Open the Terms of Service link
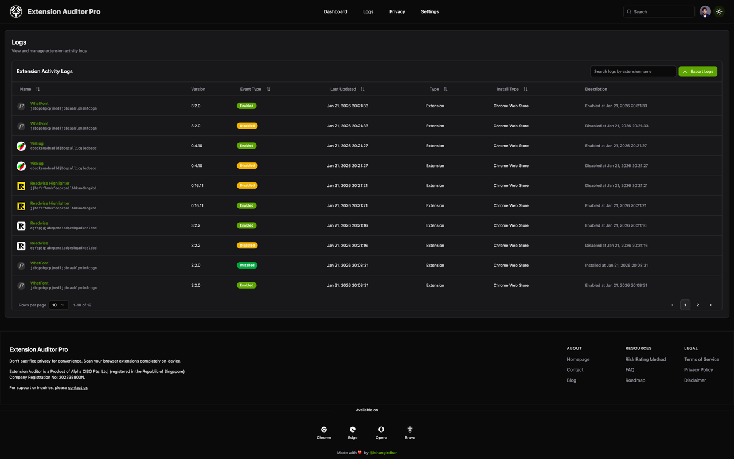Viewport: 734px width, 459px height. coord(701,360)
